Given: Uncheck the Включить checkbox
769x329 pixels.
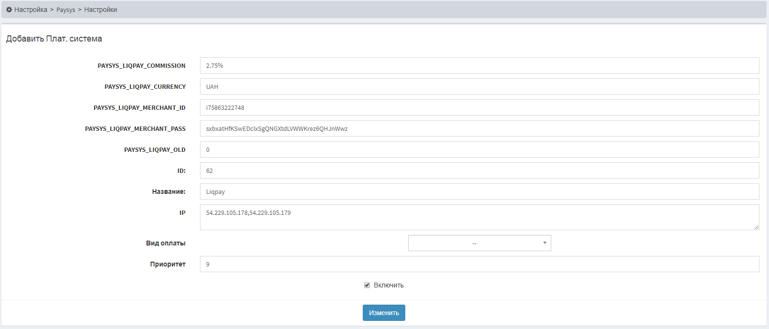Looking at the screenshot, I should [x=367, y=285].
